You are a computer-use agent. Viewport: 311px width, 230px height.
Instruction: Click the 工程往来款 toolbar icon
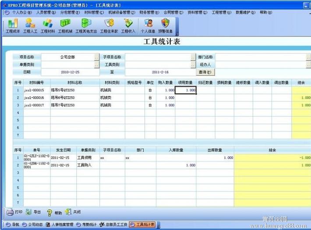pos(109,25)
